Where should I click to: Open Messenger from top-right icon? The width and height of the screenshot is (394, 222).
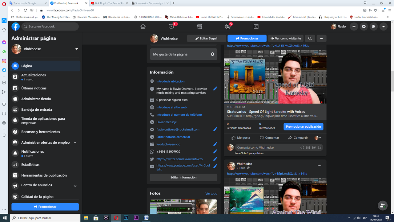364,27
